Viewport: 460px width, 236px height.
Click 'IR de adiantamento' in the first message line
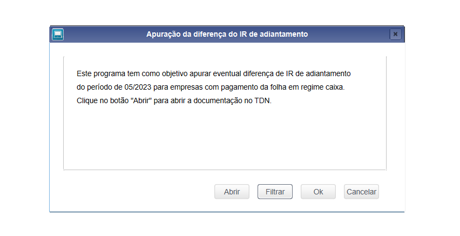(319, 73)
